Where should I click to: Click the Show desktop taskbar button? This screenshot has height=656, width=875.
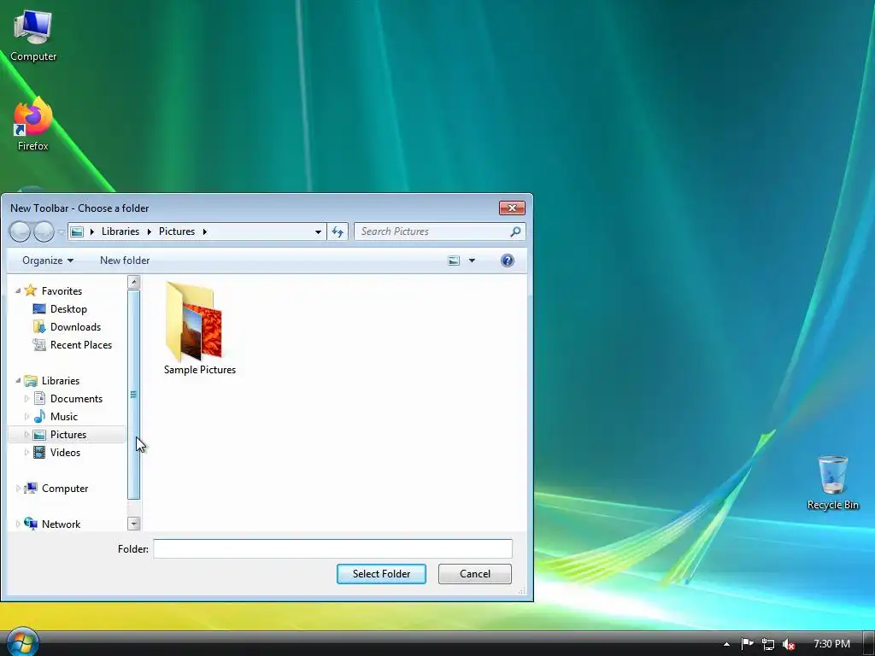(x=869, y=644)
